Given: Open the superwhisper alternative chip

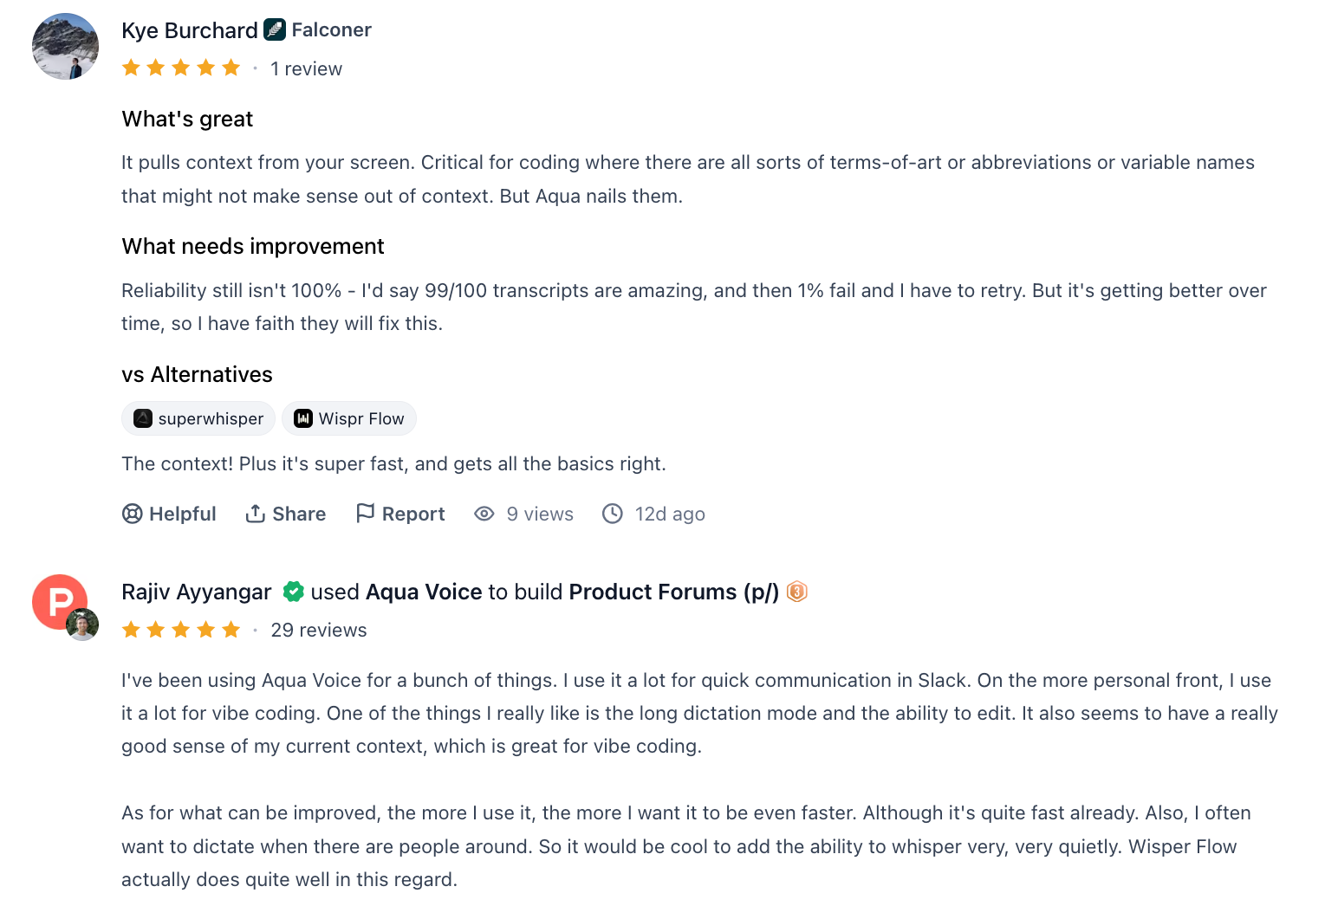Looking at the screenshot, I should click(198, 418).
